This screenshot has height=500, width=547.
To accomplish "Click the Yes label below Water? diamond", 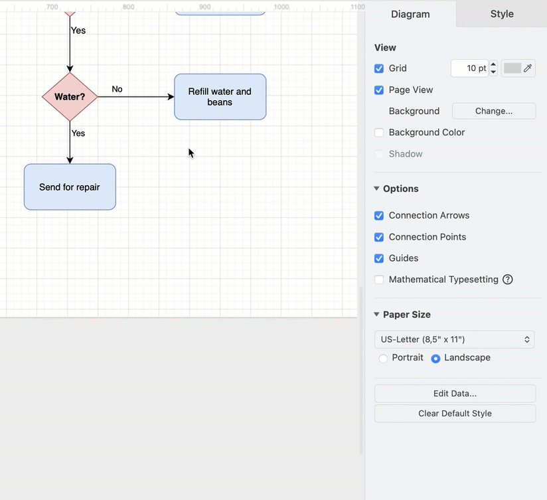I will [x=78, y=133].
